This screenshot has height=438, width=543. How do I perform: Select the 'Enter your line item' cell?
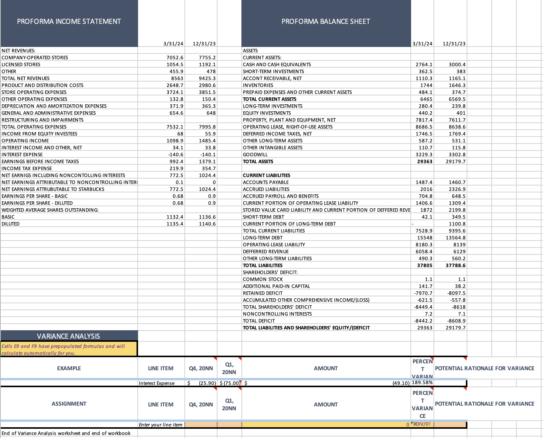[161, 425]
